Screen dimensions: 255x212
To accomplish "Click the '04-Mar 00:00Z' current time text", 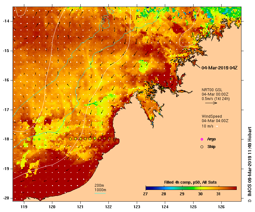I will 215,94.
